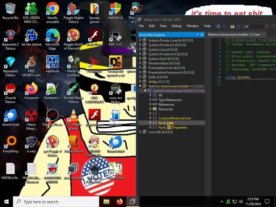The width and height of the screenshot is (276, 207).
Task: Open the Peggle Nights Deluxe icon
Action: pos(74,13)
